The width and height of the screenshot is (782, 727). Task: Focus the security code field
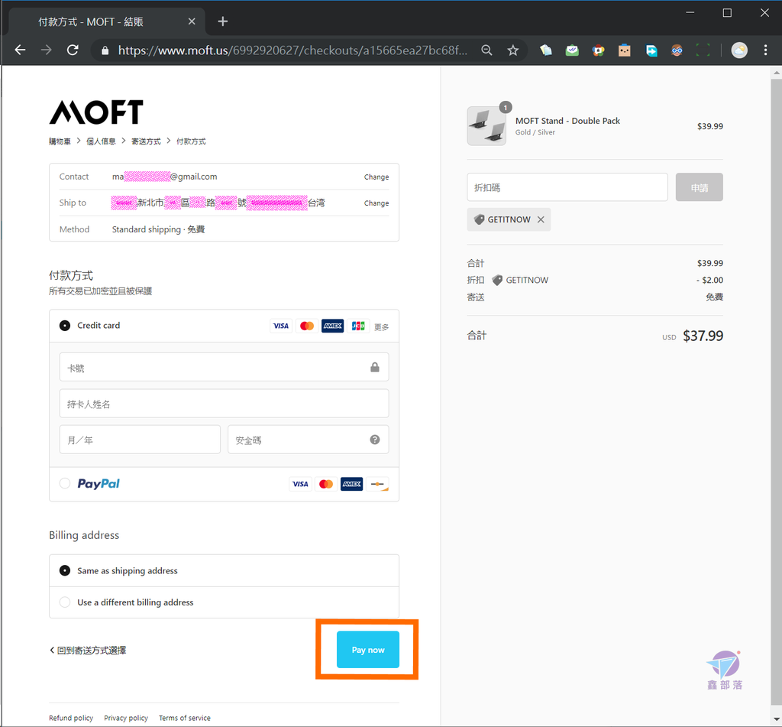pos(309,440)
